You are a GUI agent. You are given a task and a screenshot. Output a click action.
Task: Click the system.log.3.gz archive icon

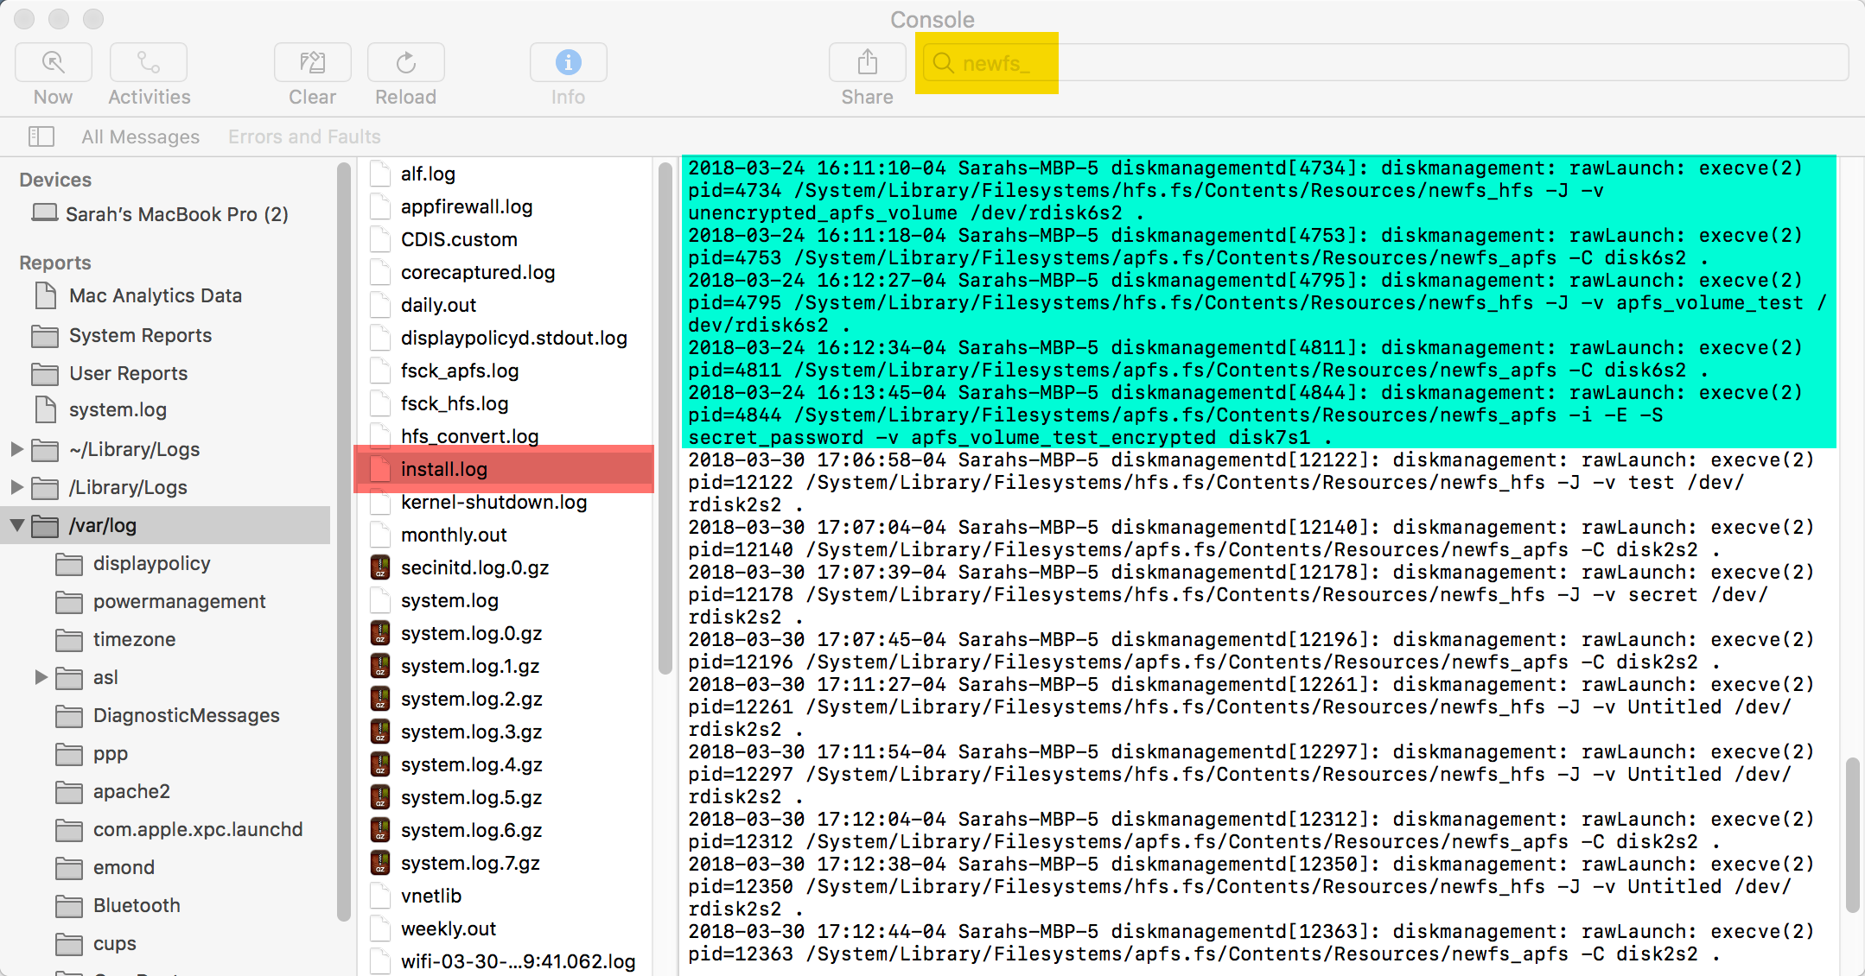380,732
